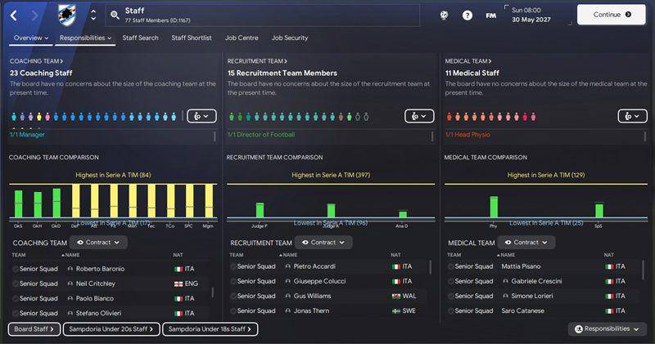Click Jonas Thern's Sweden flag
Viewport: 655px width, 344px height.
396,311
